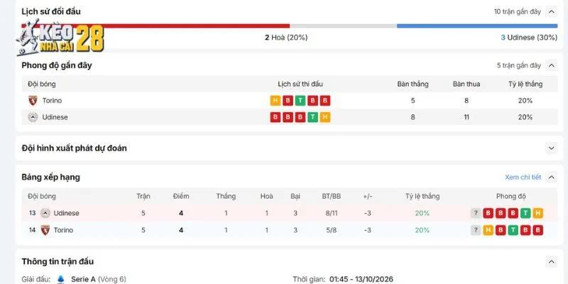This screenshot has width=568, height=284.
Task: Click the Bàn thua column header
Action: (x=466, y=84)
